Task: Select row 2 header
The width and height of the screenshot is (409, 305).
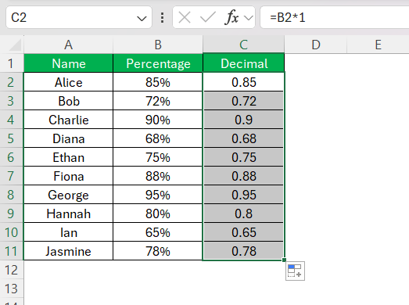Action: (x=12, y=82)
